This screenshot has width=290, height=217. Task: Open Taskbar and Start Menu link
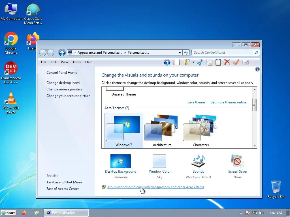point(64,182)
